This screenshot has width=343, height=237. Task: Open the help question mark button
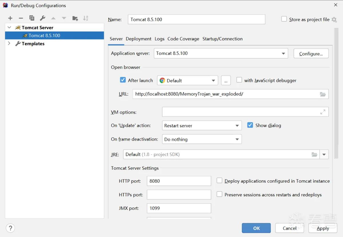10,228
